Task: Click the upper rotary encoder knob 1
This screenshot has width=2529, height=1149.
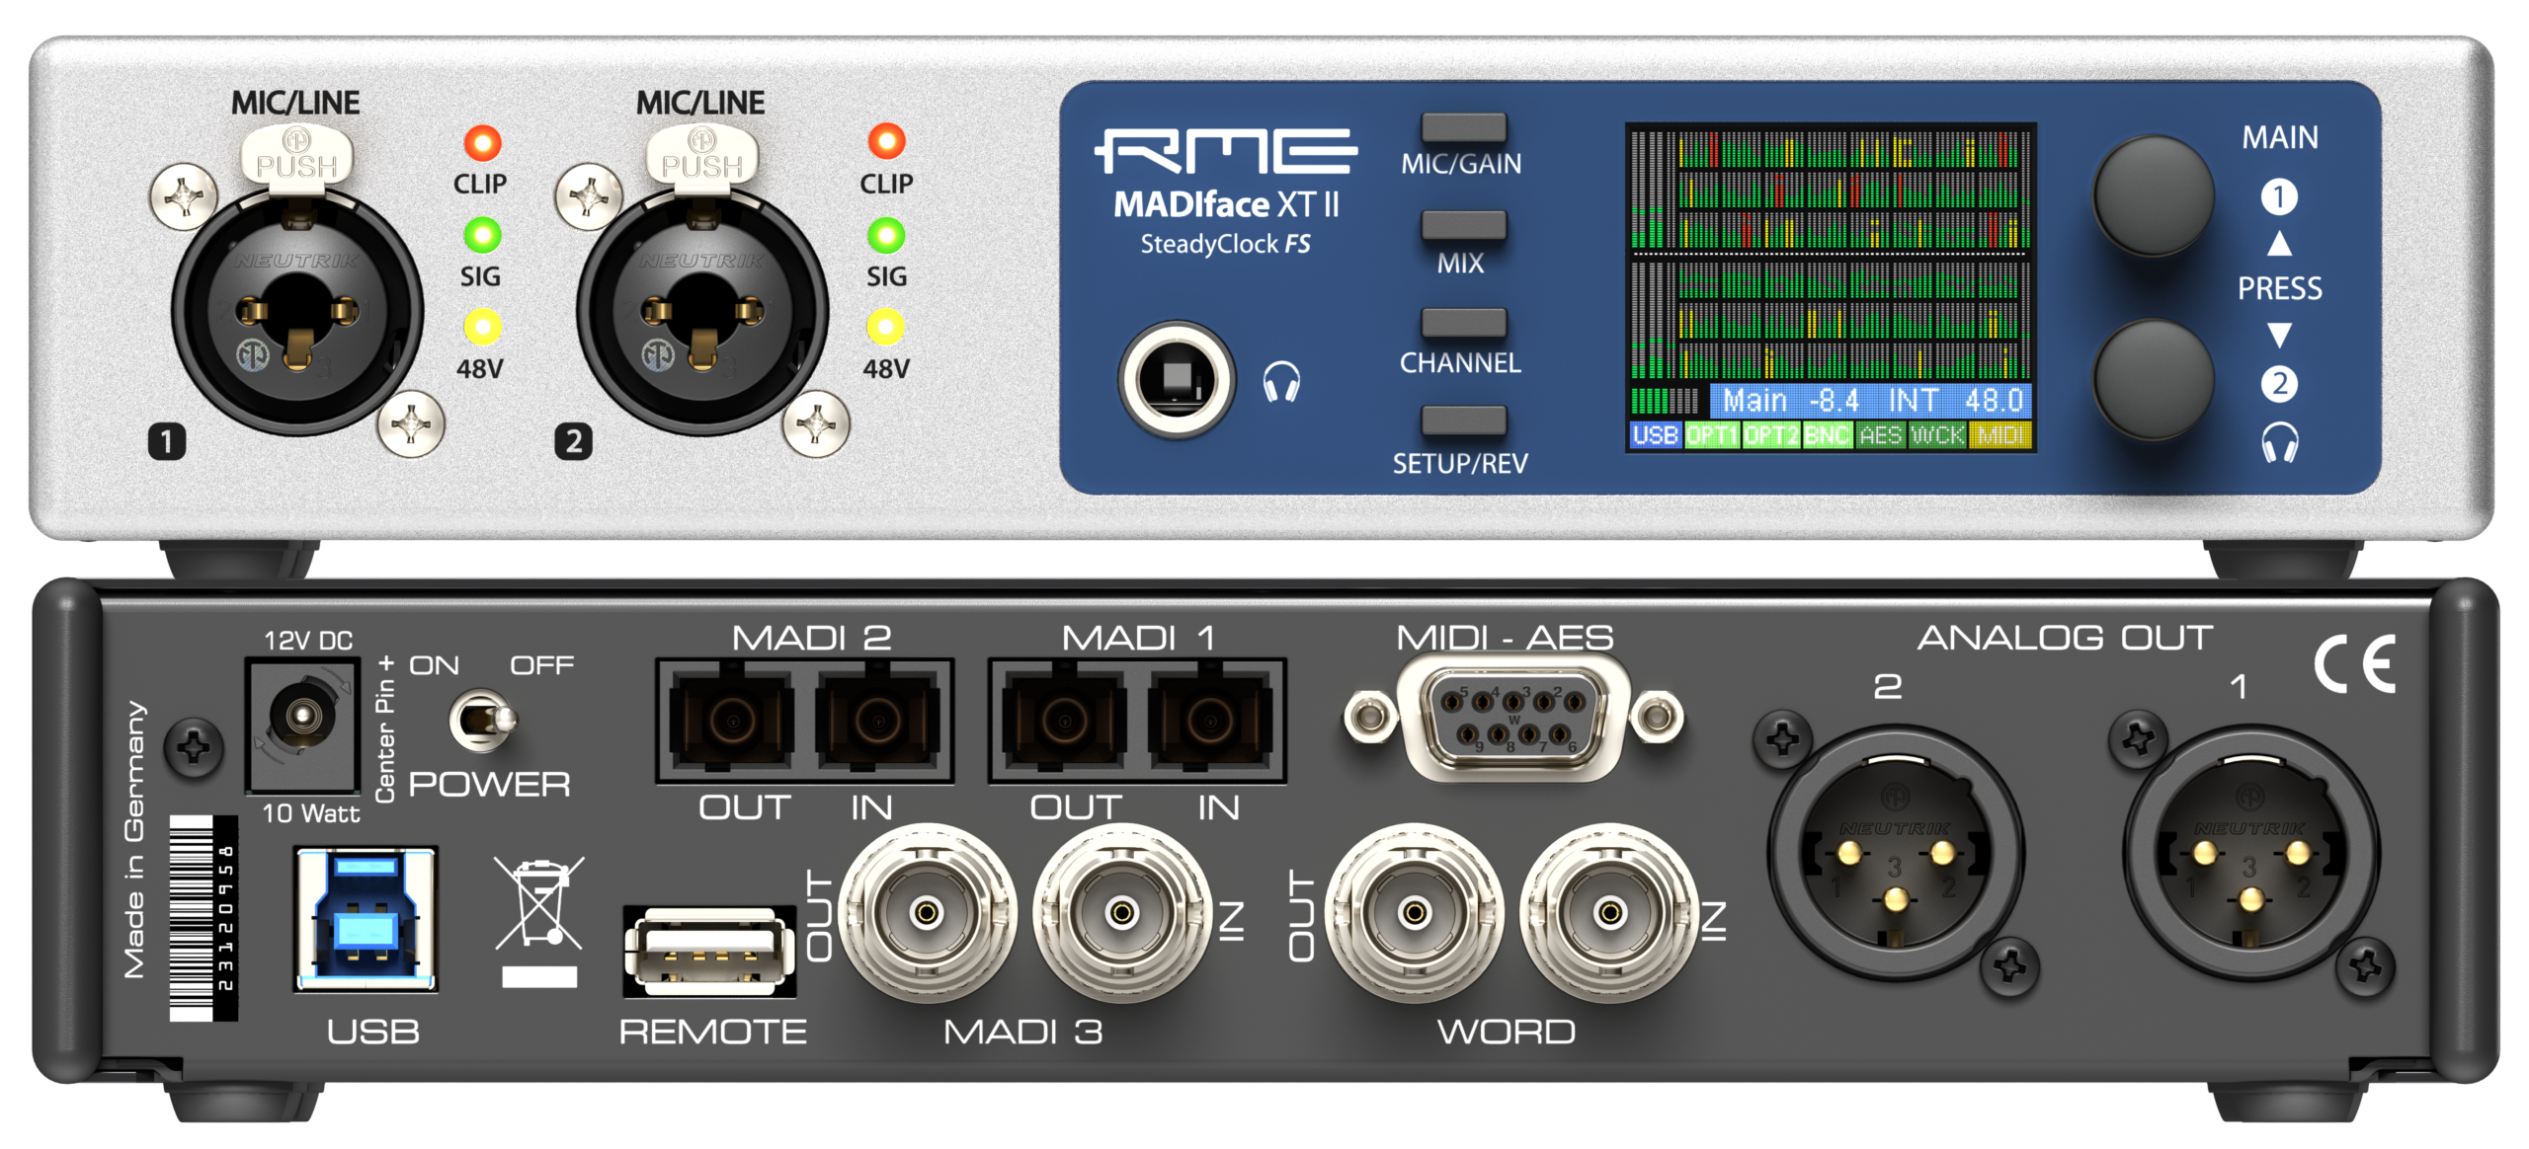Action: point(2154,195)
